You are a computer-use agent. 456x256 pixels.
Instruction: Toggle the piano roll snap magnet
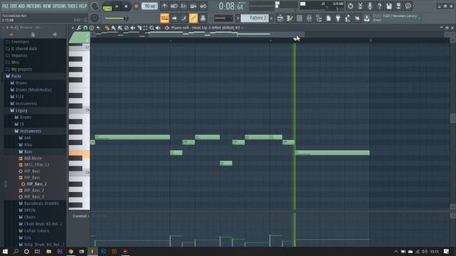pos(85,28)
